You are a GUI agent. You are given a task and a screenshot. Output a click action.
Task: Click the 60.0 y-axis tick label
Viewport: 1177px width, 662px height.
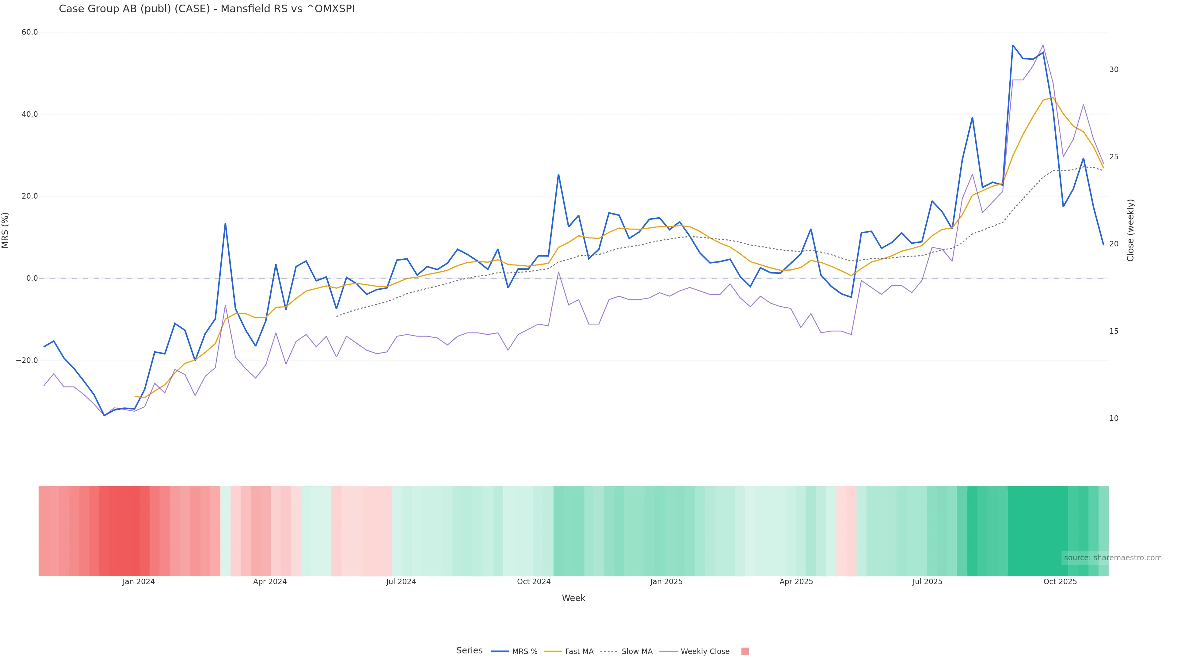[30, 32]
